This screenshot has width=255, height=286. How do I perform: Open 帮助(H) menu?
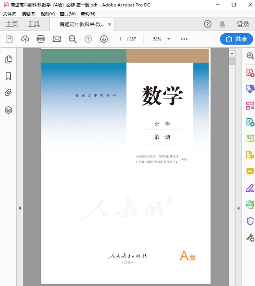click(x=88, y=14)
